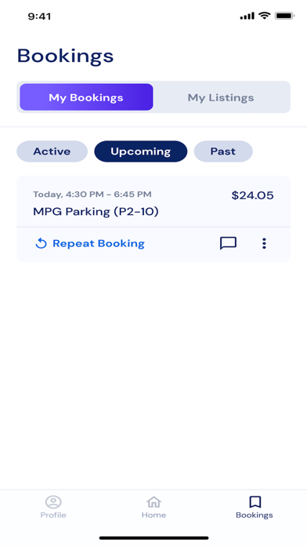This screenshot has width=307, height=546.
Task: Open the three-dot more options menu
Action: [264, 243]
